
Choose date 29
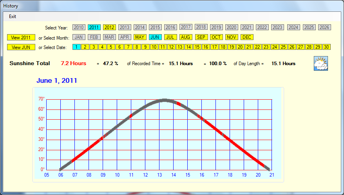[x=318, y=47]
